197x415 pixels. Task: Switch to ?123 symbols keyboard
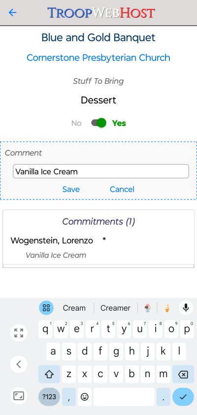(x=49, y=397)
